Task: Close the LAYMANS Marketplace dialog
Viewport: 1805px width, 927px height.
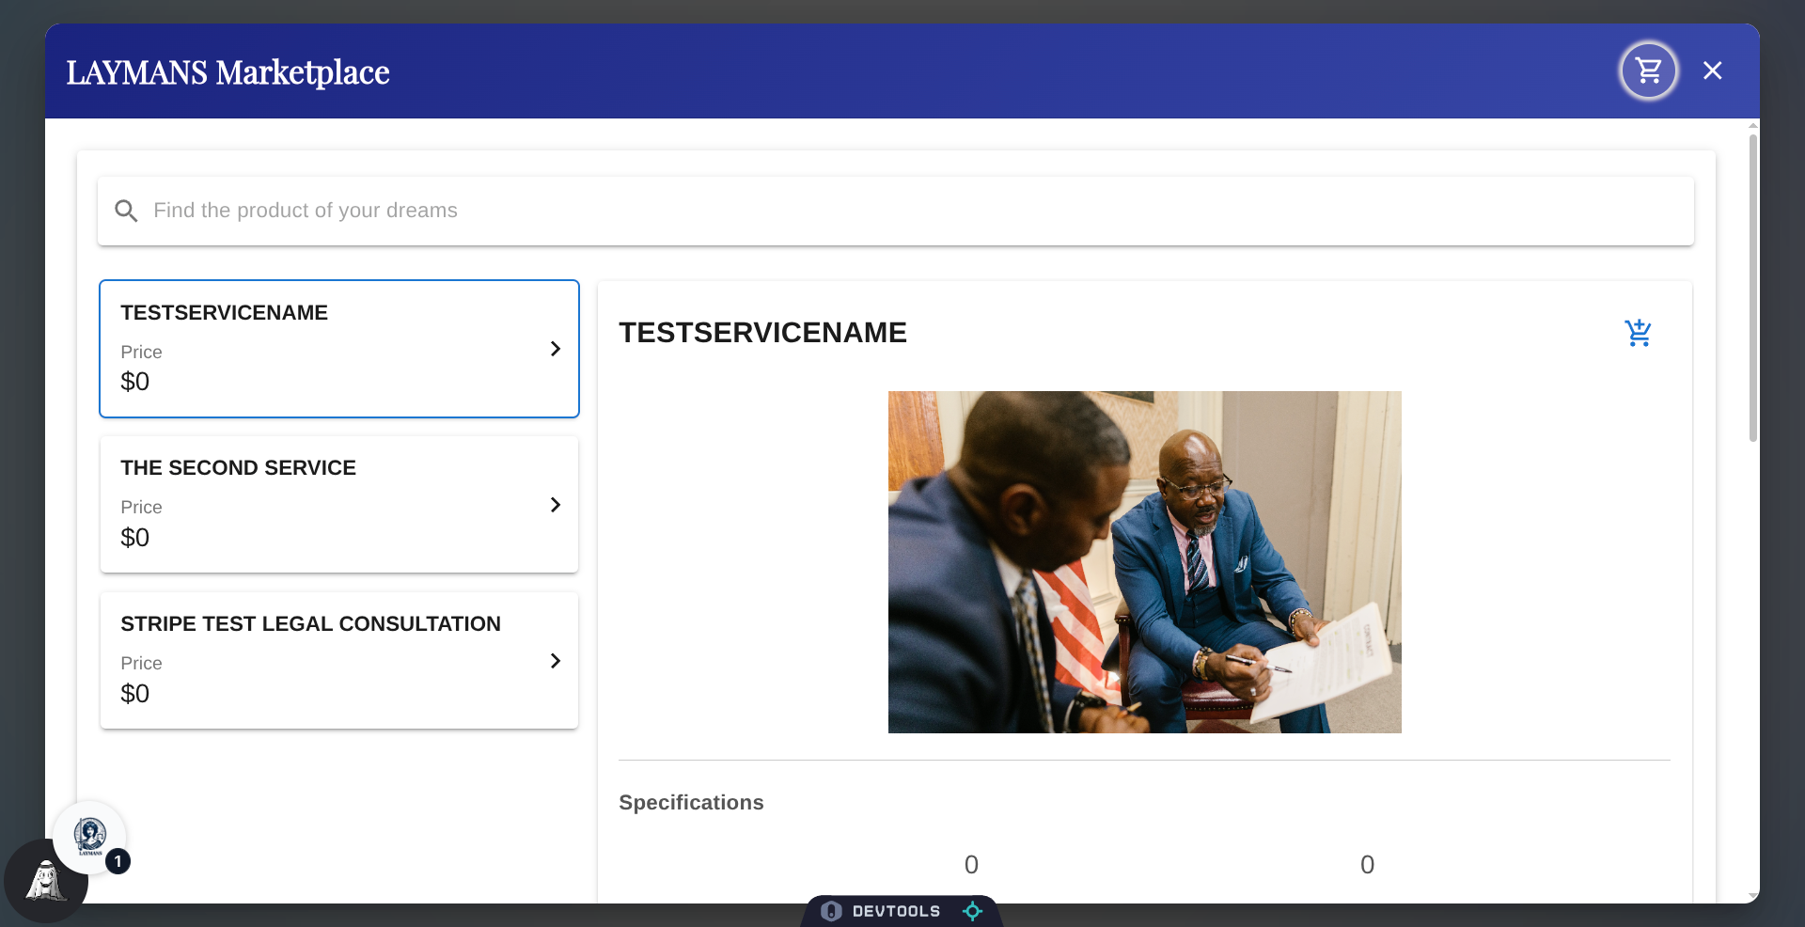Action: click(x=1712, y=71)
